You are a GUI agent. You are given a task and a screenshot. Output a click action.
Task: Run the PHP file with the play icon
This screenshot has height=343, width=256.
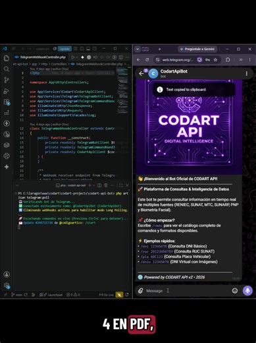(72, 57)
